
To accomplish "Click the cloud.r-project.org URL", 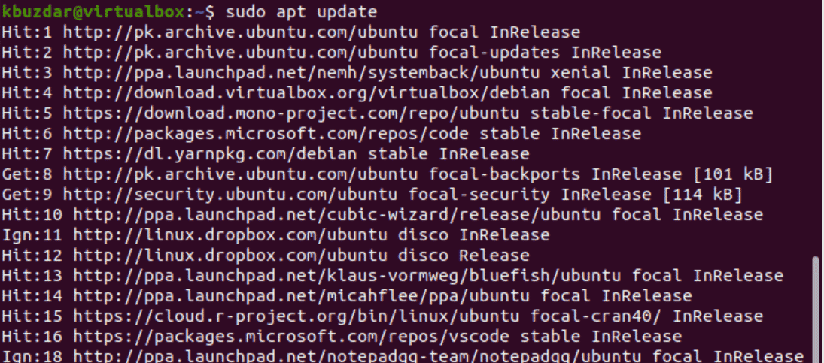I will [x=296, y=317].
